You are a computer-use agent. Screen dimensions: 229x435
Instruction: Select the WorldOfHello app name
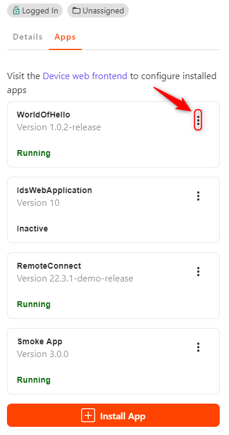point(43,115)
